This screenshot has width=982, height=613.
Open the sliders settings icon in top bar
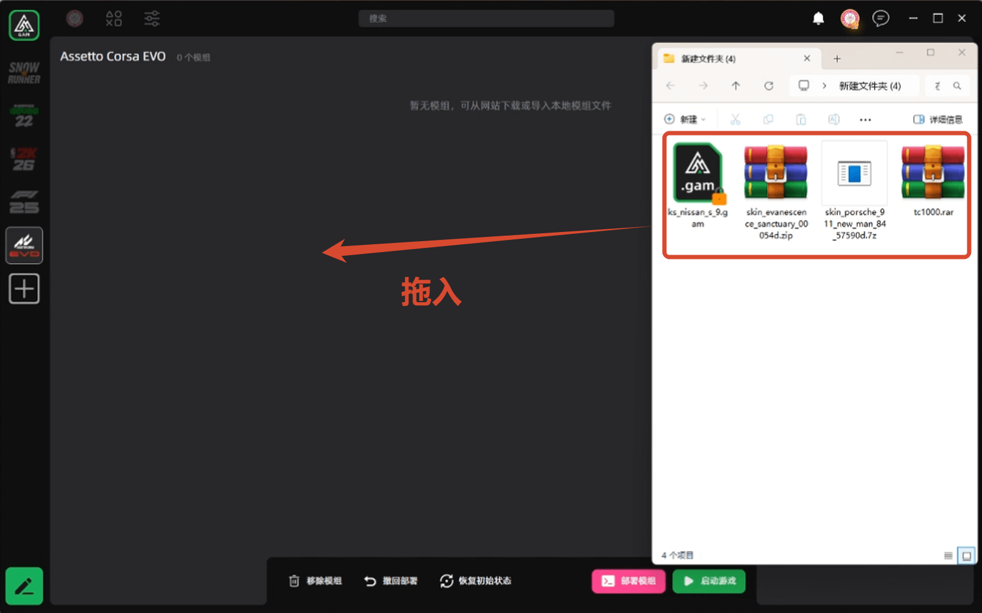click(x=151, y=18)
